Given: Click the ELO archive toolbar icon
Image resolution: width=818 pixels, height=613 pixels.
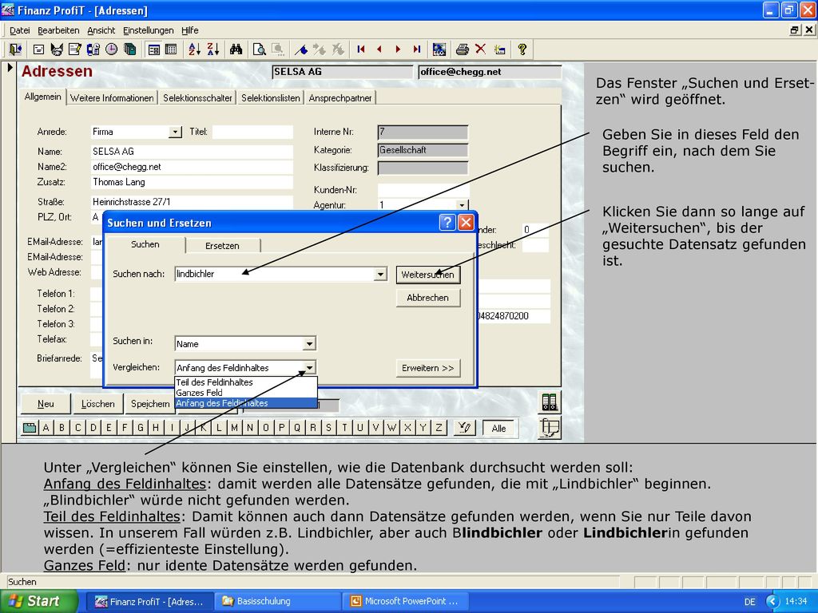Looking at the screenshot, I should coord(439,49).
